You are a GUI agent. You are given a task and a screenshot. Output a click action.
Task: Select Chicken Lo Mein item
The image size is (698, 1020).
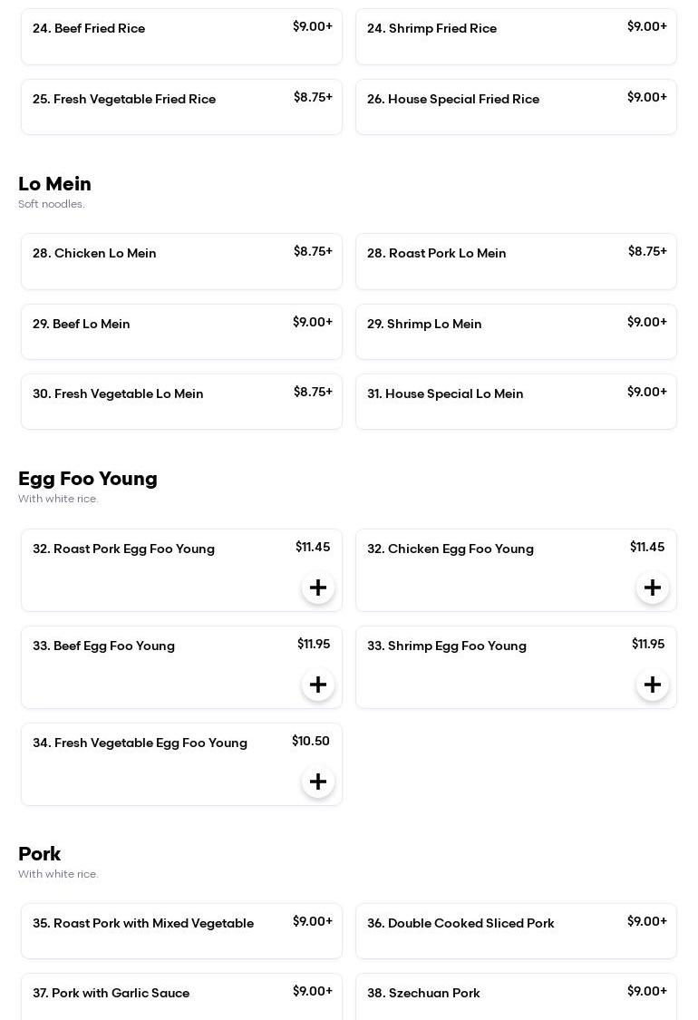[x=181, y=261]
